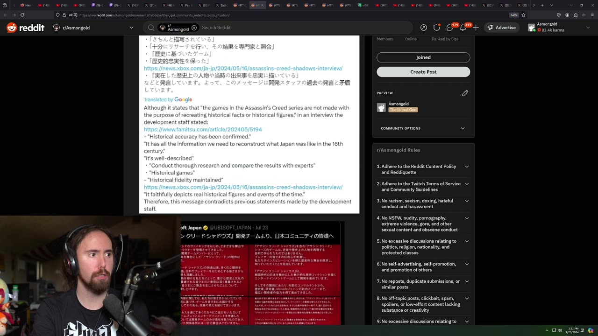Click the 83.4k karma text
The height and width of the screenshot is (336, 598).
coord(553,30)
